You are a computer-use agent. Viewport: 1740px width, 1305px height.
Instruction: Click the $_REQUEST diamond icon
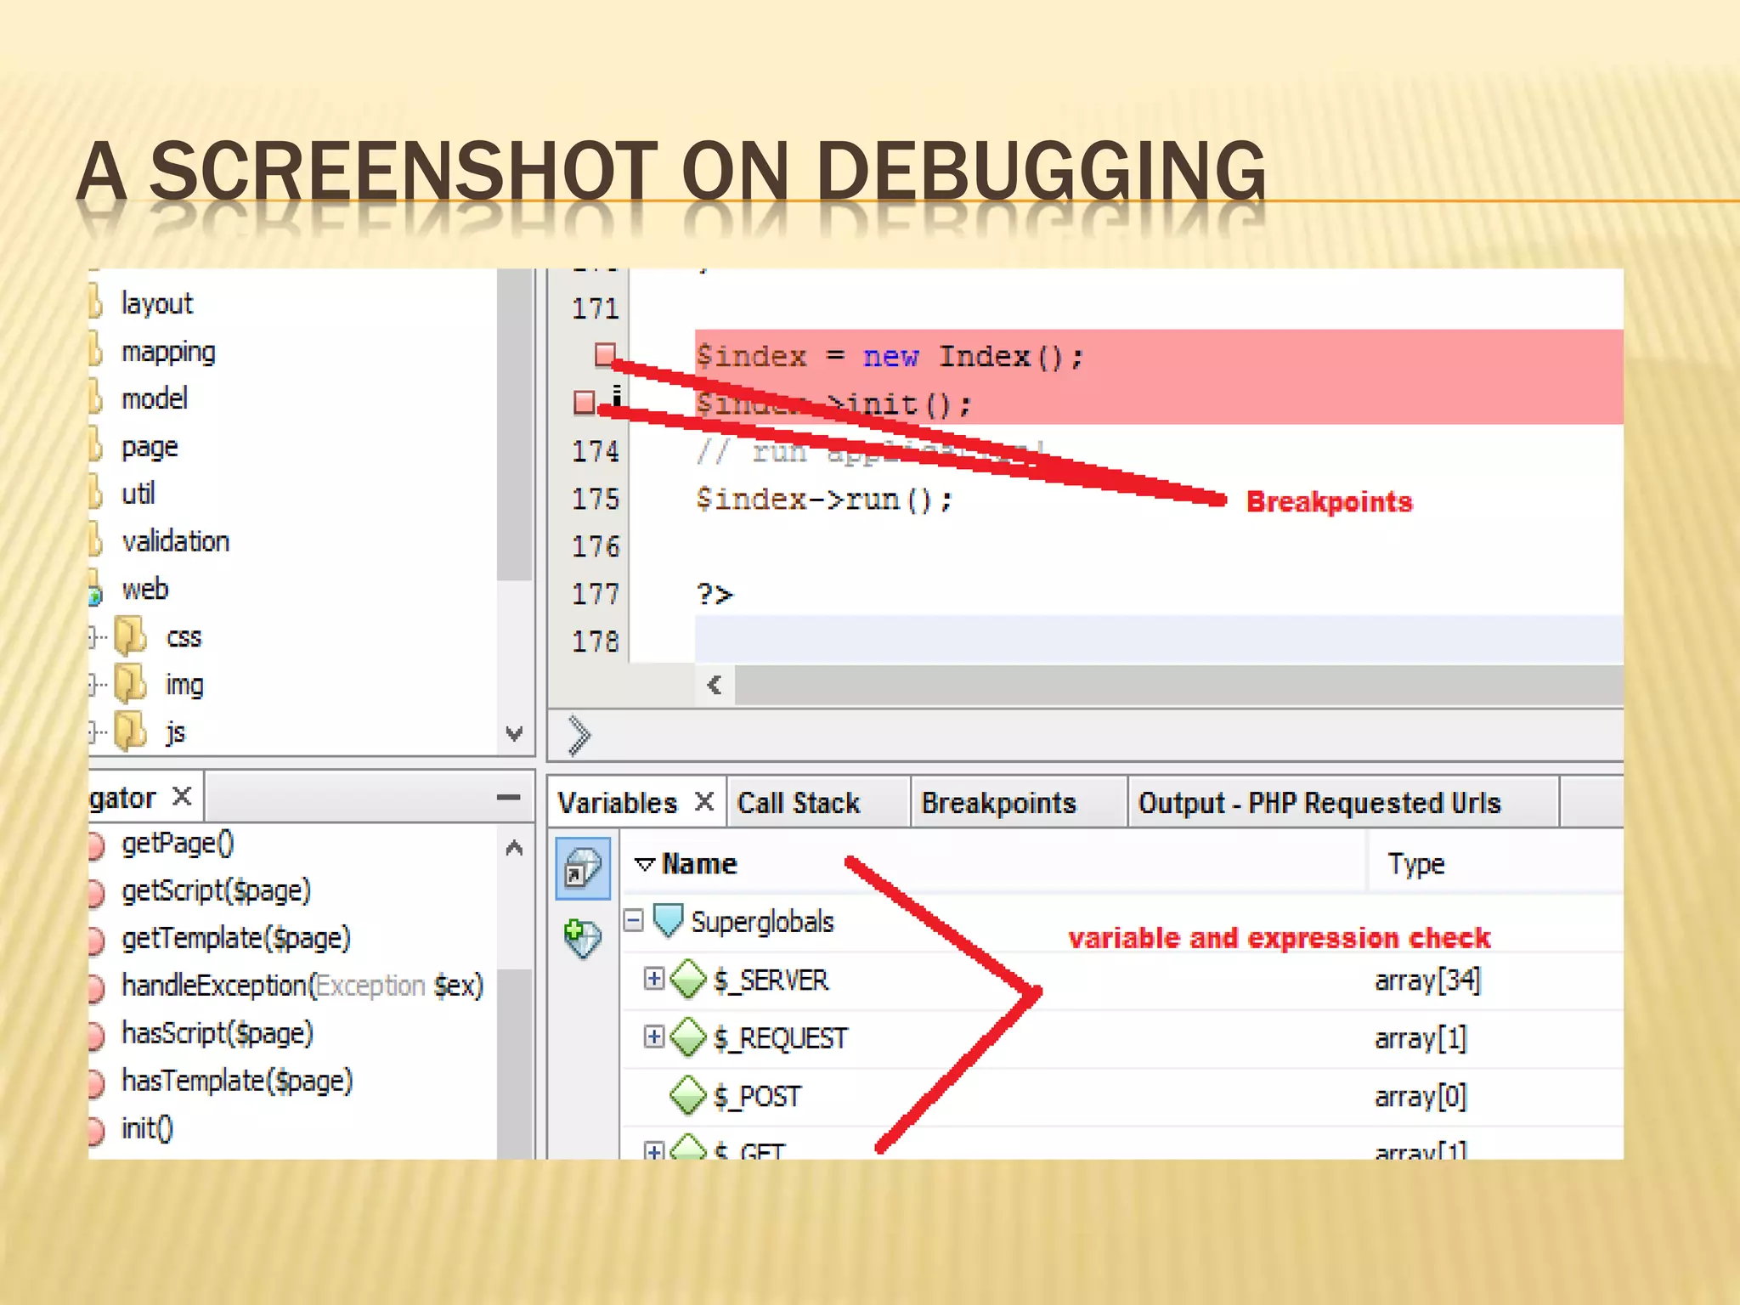688,1037
